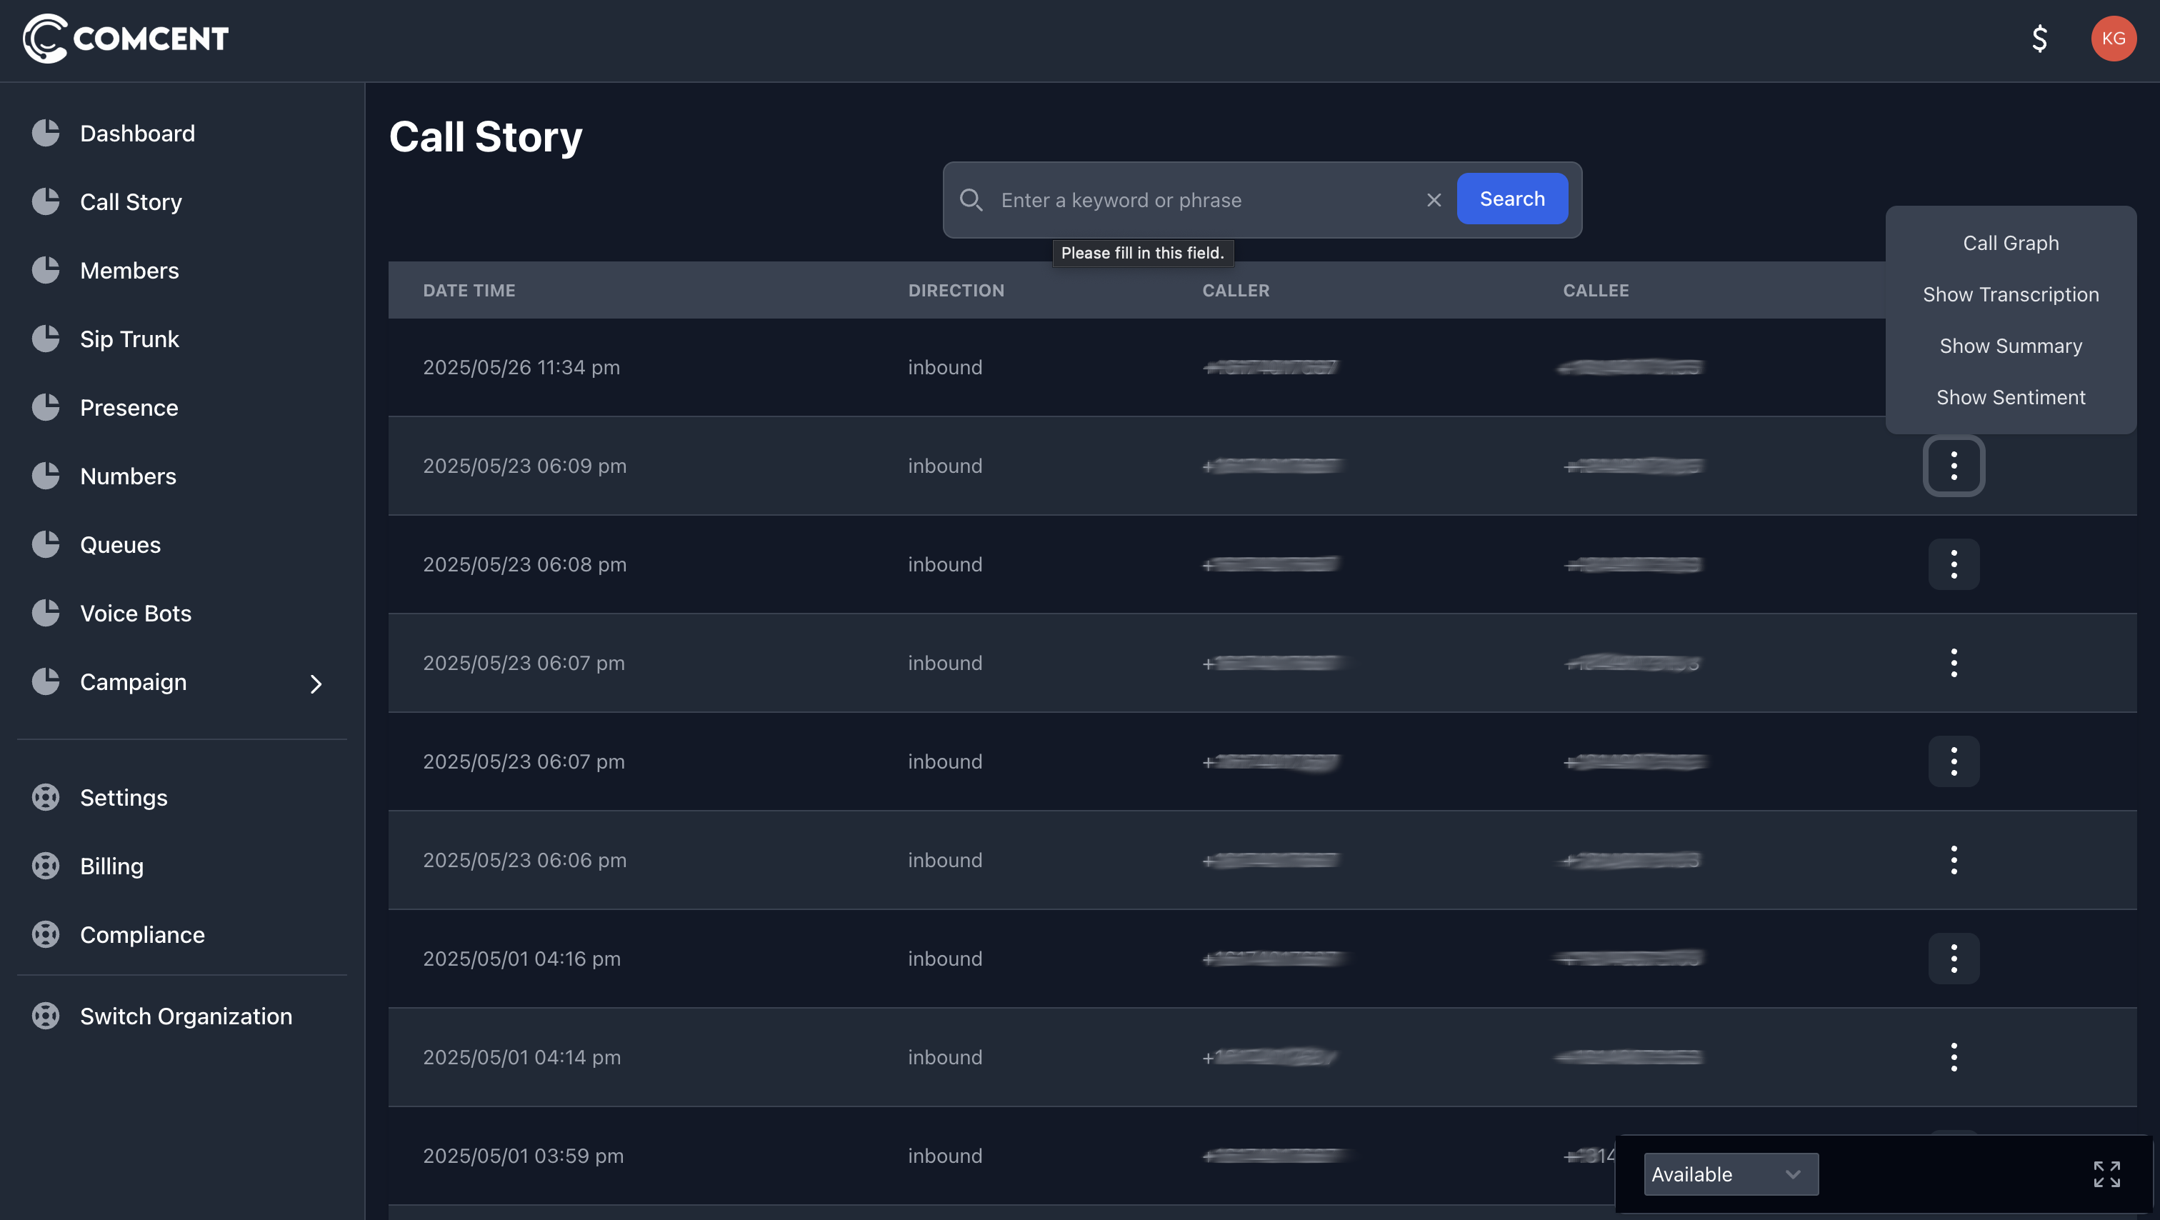
Task: Click inbound in the 06:06 pm row
Action: (945, 859)
